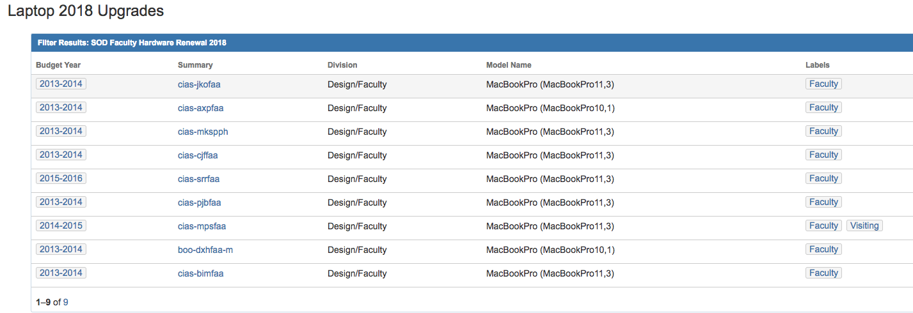This screenshot has width=913, height=313.
Task: Open the cias-mpsfaa issue link
Action: [202, 226]
